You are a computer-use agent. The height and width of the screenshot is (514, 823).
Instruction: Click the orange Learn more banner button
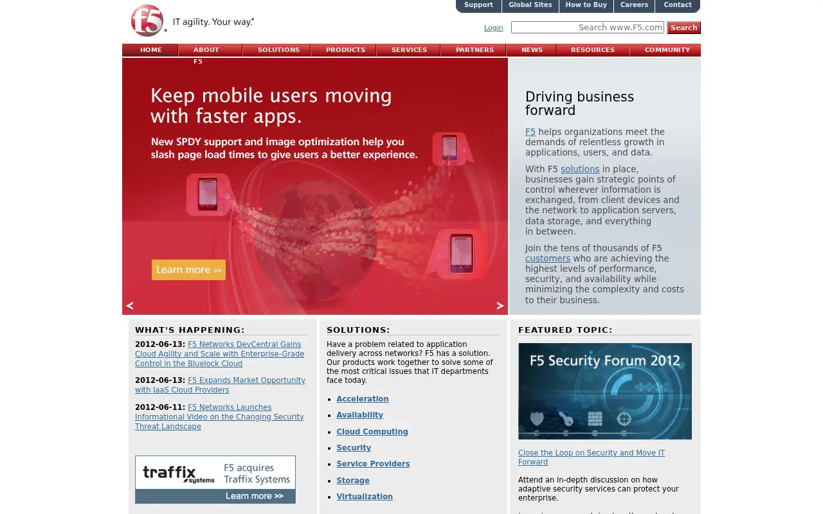(188, 270)
